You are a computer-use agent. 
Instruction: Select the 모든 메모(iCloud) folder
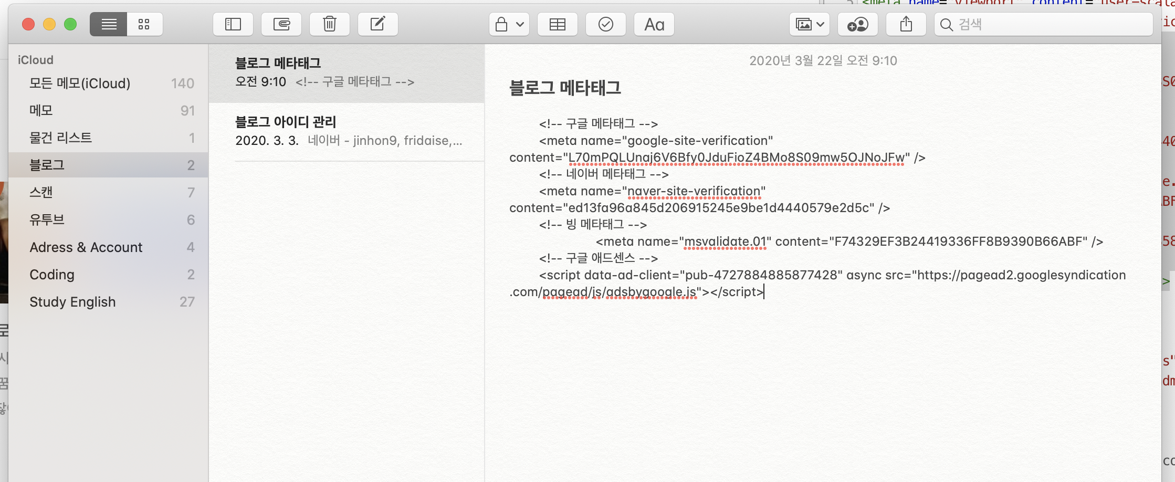(108, 83)
